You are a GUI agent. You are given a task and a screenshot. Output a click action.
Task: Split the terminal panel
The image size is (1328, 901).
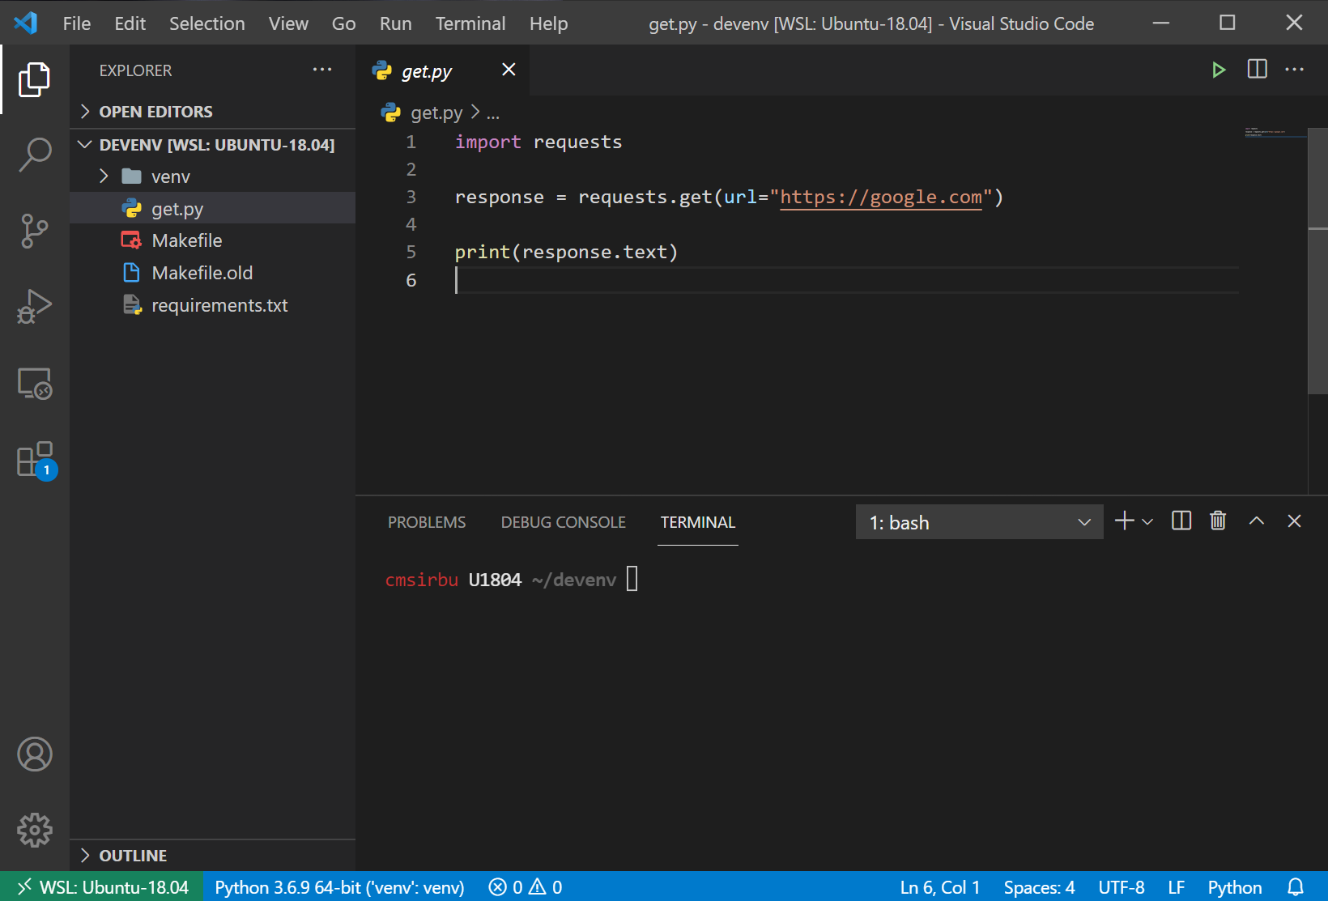pyautogui.click(x=1181, y=521)
